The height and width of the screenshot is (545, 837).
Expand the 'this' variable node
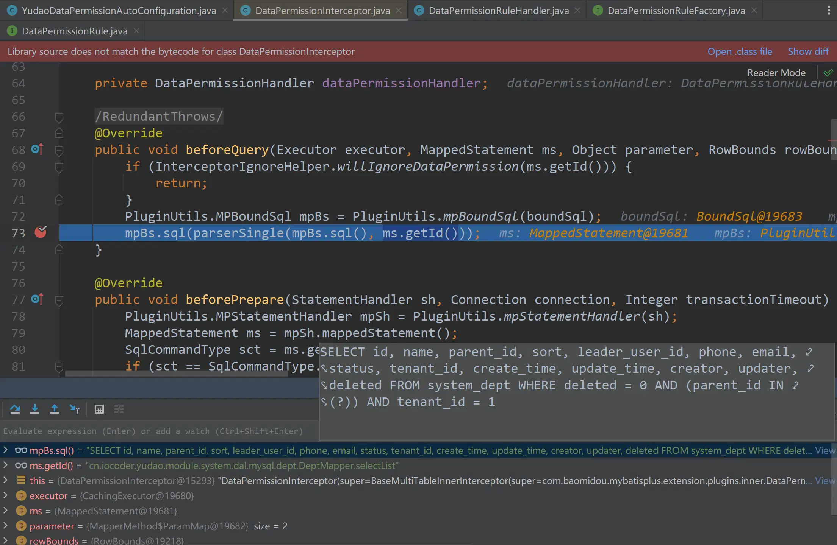[5, 480]
